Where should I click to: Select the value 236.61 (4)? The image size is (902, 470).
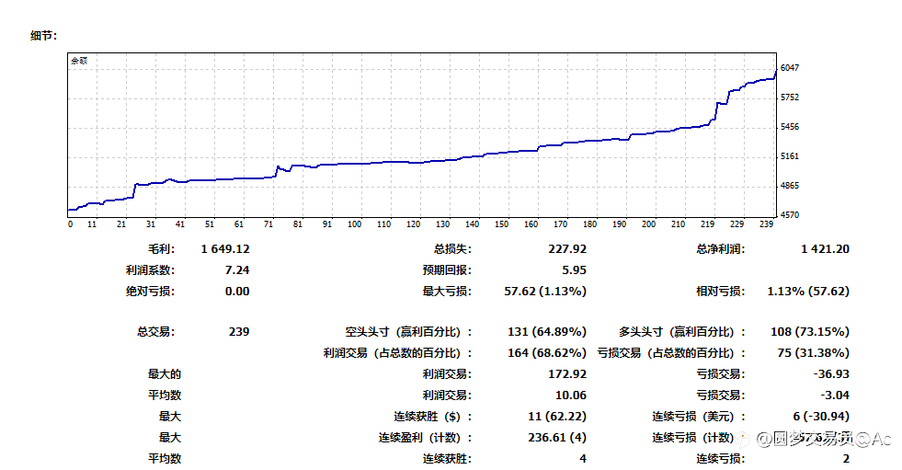point(557,438)
